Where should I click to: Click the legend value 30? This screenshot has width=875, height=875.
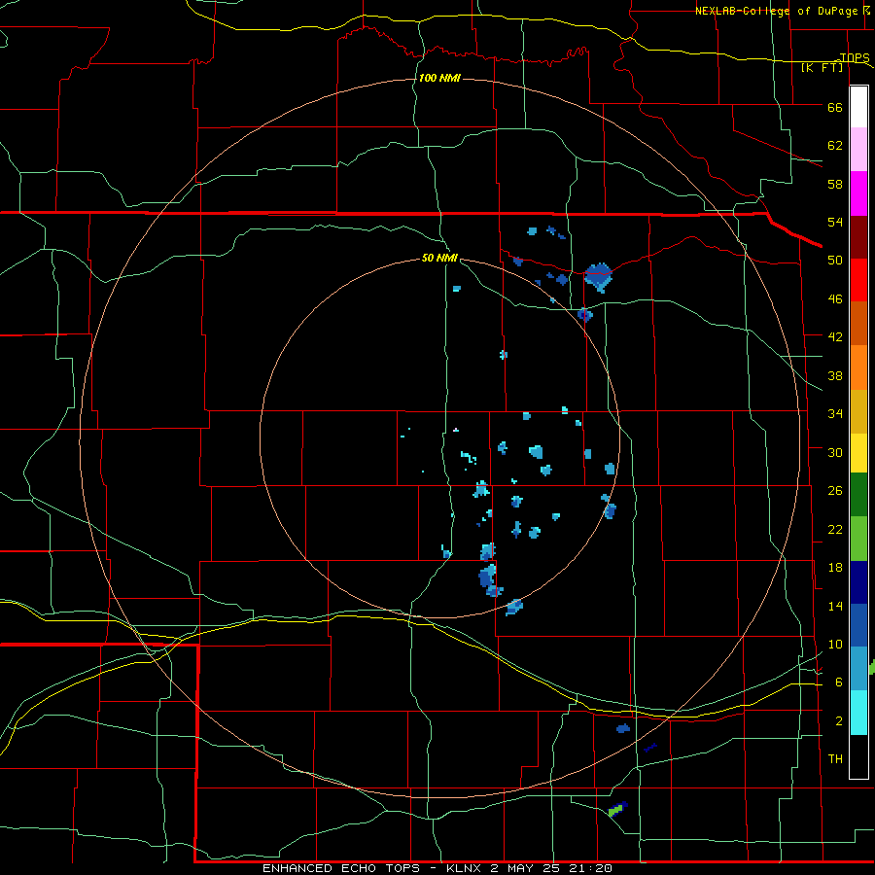835,452
